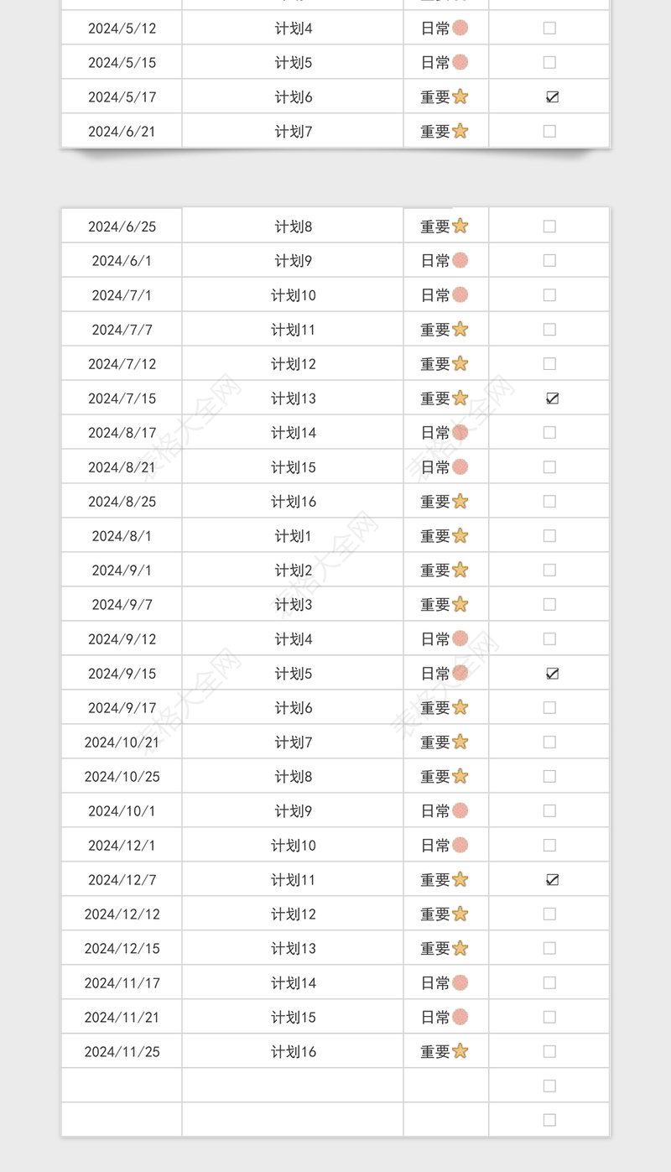Select the pink circle in the 2024/11/21 row

(x=460, y=1017)
